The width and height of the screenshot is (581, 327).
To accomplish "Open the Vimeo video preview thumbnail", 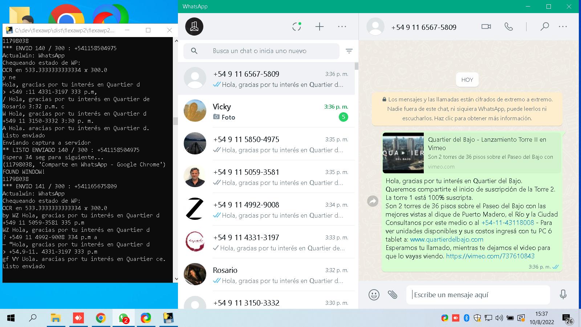I will (x=403, y=153).
